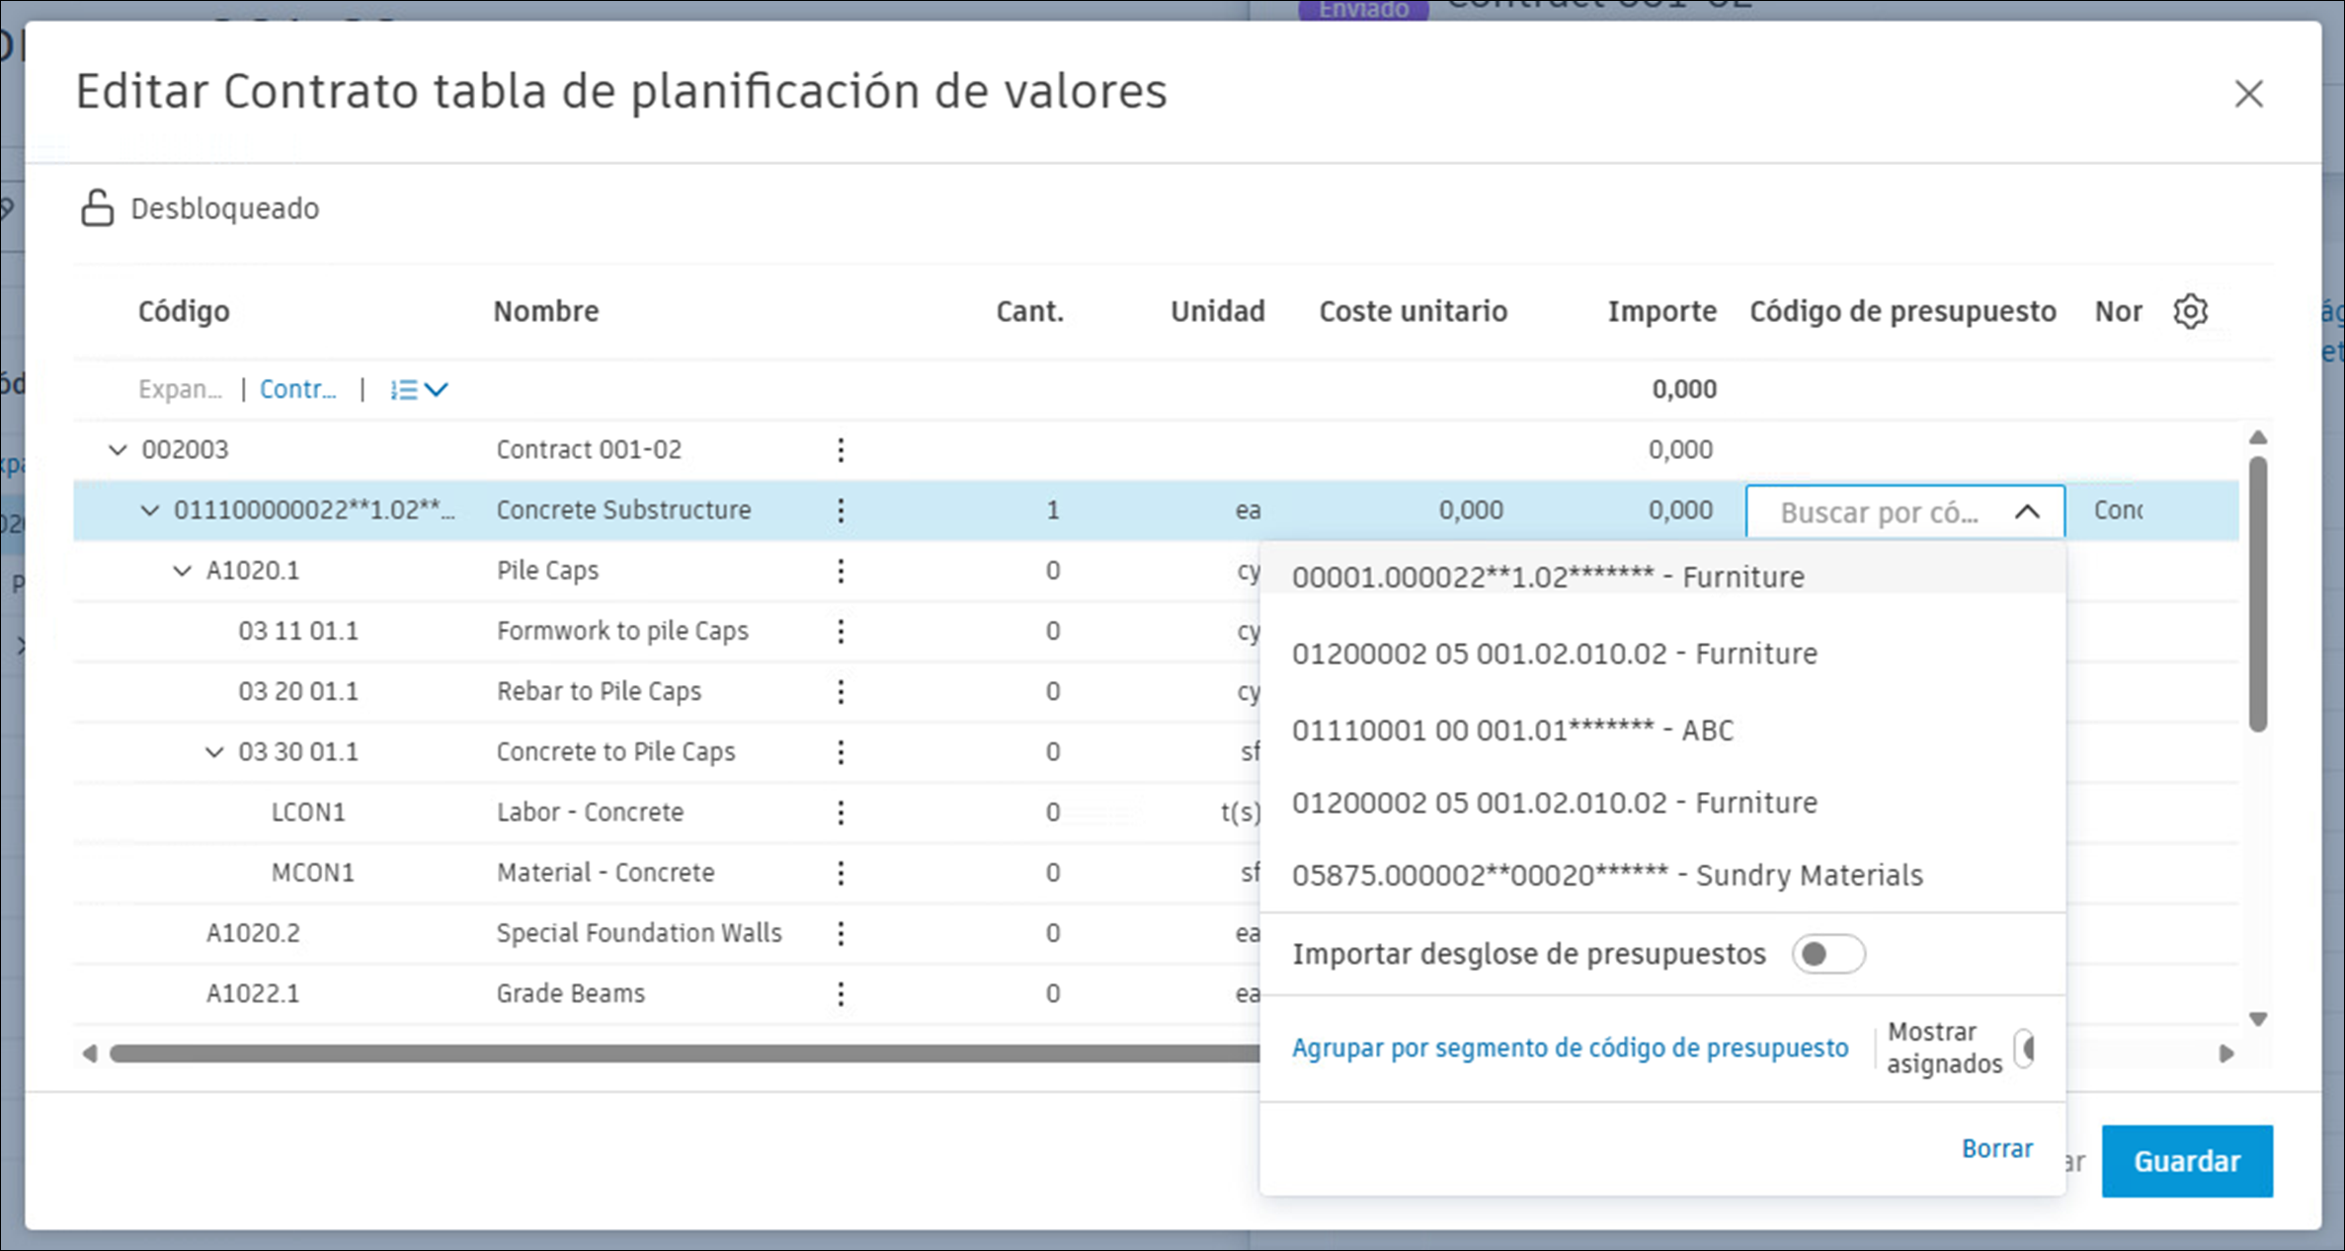Collapse the Concrete to Pile Caps row
Viewport: 2345px width, 1251px height.
tap(212, 751)
